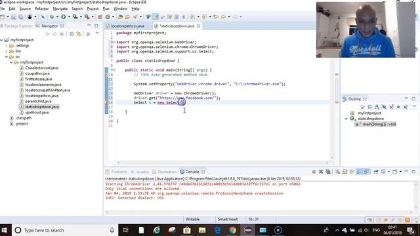Viewport: 420px width, 236px height.
Task: Click Remove Launch X in Console toolbar
Action: (321, 172)
